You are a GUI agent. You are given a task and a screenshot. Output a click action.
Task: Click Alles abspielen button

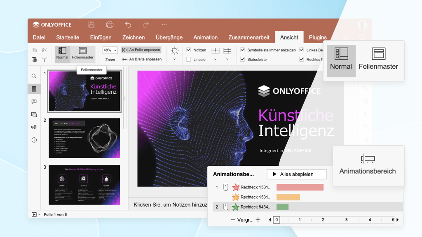click(297, 174)
